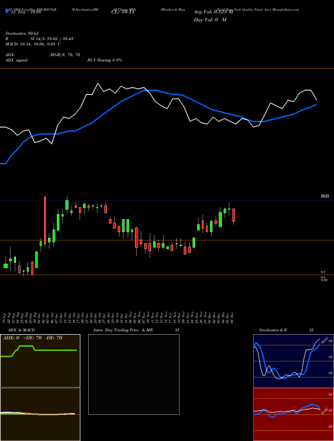Click the red RSI chart panel
Viewport: 334px width, 441px height.
pyautogui.click(x=293, y=414)
